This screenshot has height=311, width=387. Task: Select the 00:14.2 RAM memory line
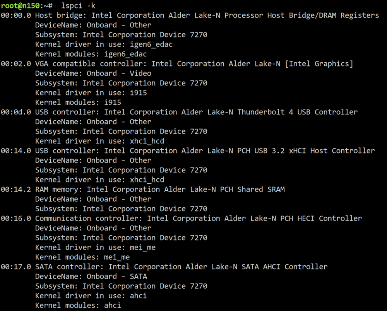(142, 190)
